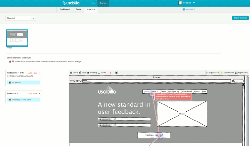
Task: Switch to the Survey tab
Action: point(103,3)
